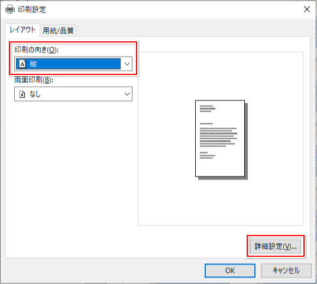The width and height of the screenshot is (317, 284).
Task: Switch to the 用紙/品質 tab
Action: pyautogui.click(x=58, y=31)
